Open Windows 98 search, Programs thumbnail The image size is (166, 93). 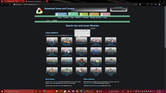(x=96, y=61)
